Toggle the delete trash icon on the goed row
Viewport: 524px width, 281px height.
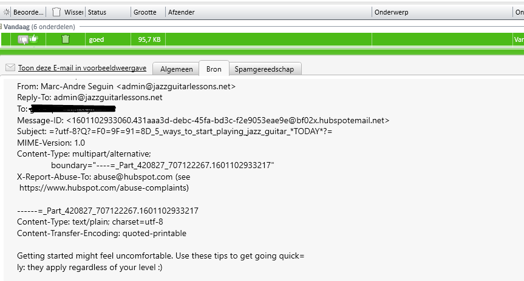pyautogui.click(x=66, y=39)
